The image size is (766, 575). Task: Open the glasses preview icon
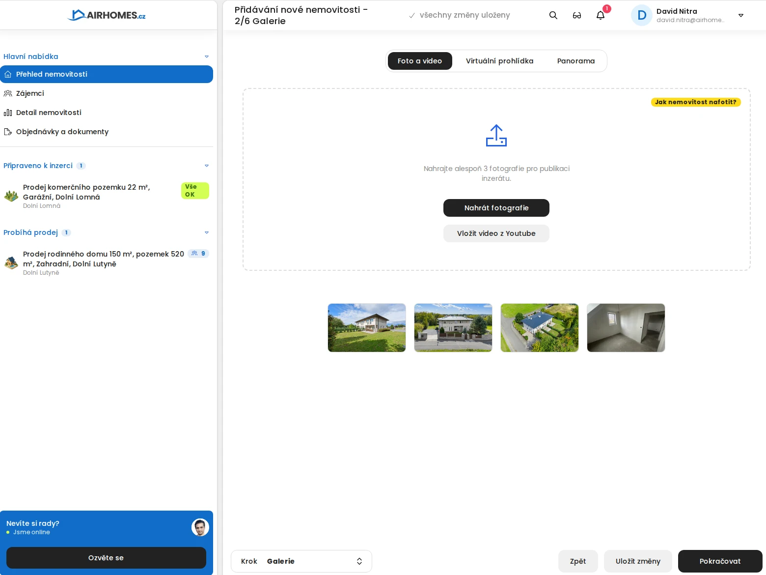click(577, 15)
